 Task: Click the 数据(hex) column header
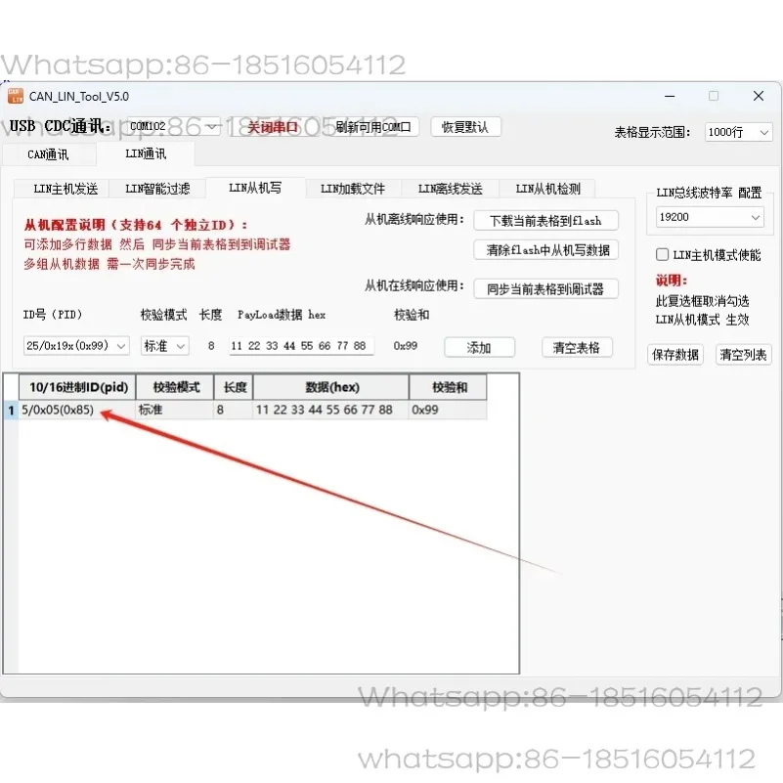[331, 387]
